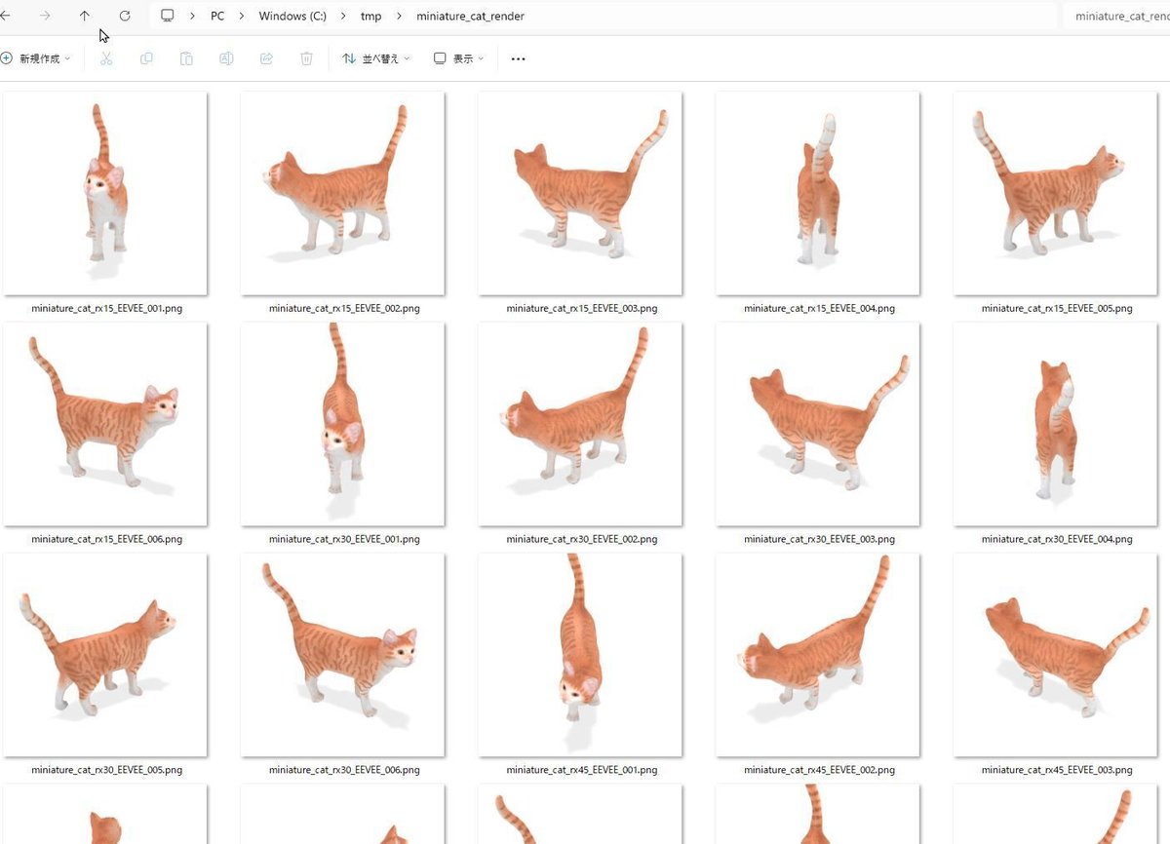This screenshot has width=1170, height=844.
Task: Navigate to Windows (C:) in the breadcrumb
Action: [x=292, y=16]
